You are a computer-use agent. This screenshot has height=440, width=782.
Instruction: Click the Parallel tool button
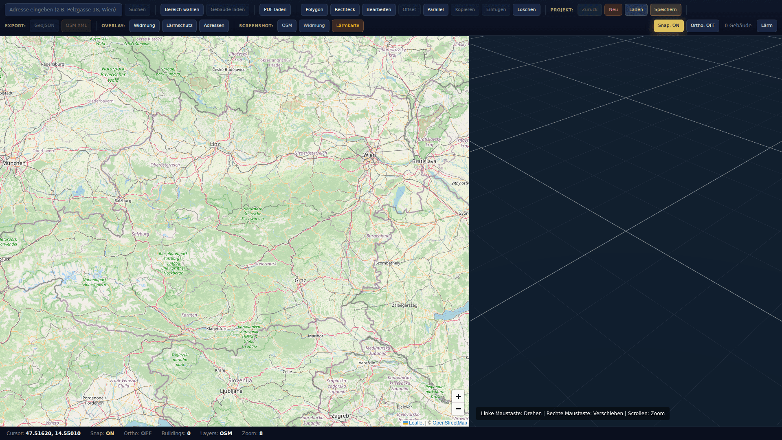click(435, 10)
